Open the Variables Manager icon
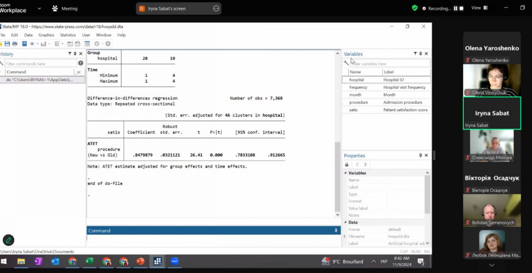 click(x=87, y=44)
